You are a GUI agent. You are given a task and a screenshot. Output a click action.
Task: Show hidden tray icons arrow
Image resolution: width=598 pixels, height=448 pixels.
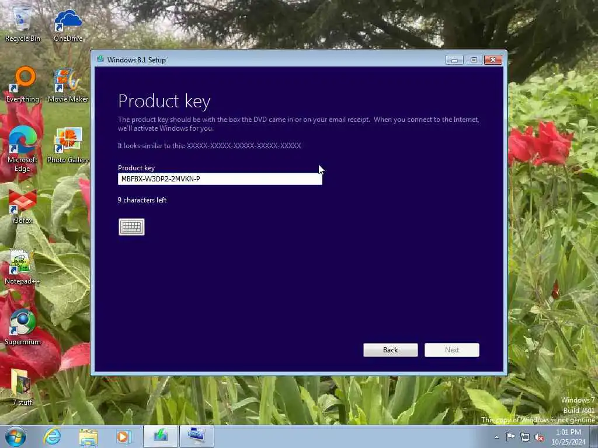pos(496,437)
